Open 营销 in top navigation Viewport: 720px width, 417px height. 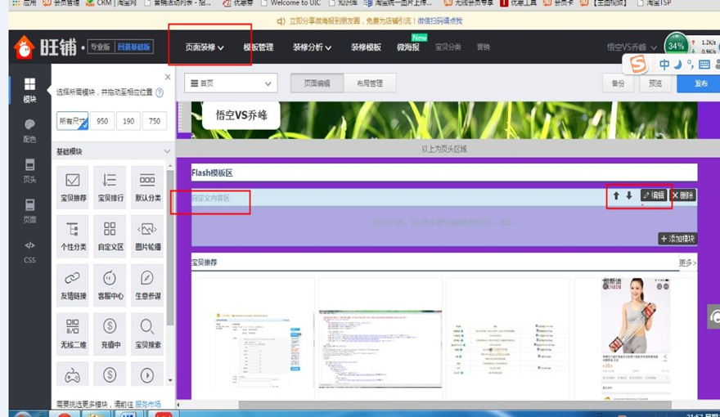click(x=483, y=47)
